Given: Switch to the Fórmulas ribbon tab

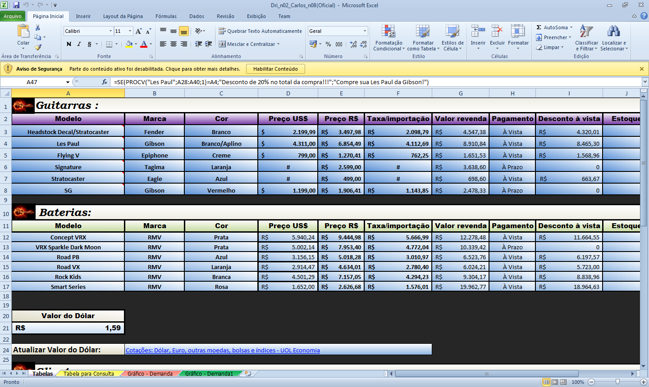Looking at the screenshot, I should (166, 16).
